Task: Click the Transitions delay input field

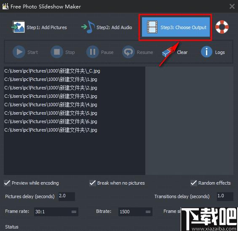Action: tap(225, 196)
